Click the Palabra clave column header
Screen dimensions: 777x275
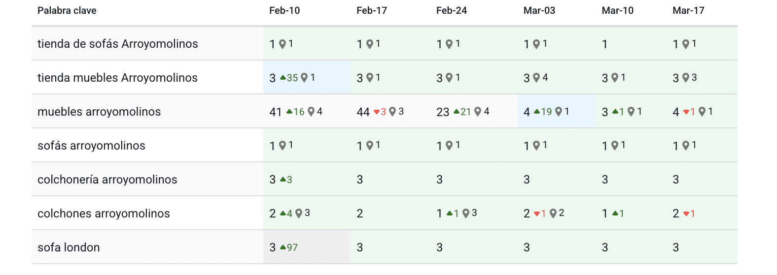tap(67, 11)
